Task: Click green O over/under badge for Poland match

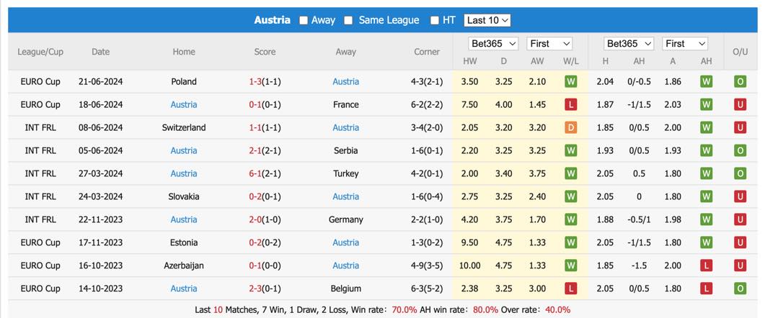Action: click(740, 82)
